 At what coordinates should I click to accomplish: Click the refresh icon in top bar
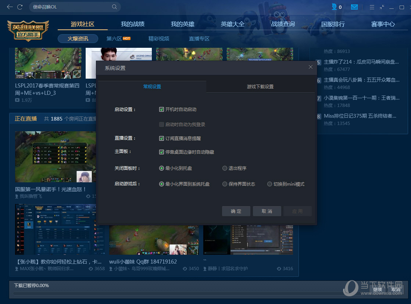tap(20, 7)
